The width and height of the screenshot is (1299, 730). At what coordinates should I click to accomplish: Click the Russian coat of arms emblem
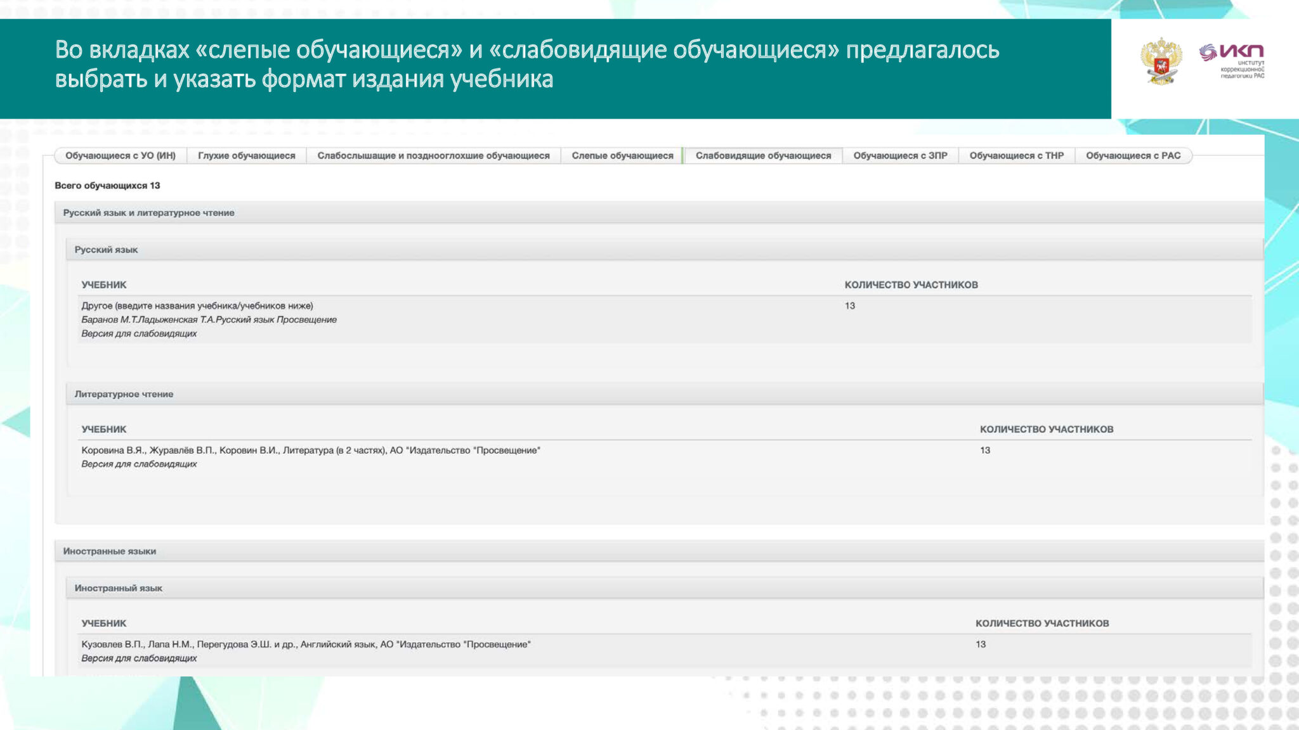click(x=1161, y=61)
